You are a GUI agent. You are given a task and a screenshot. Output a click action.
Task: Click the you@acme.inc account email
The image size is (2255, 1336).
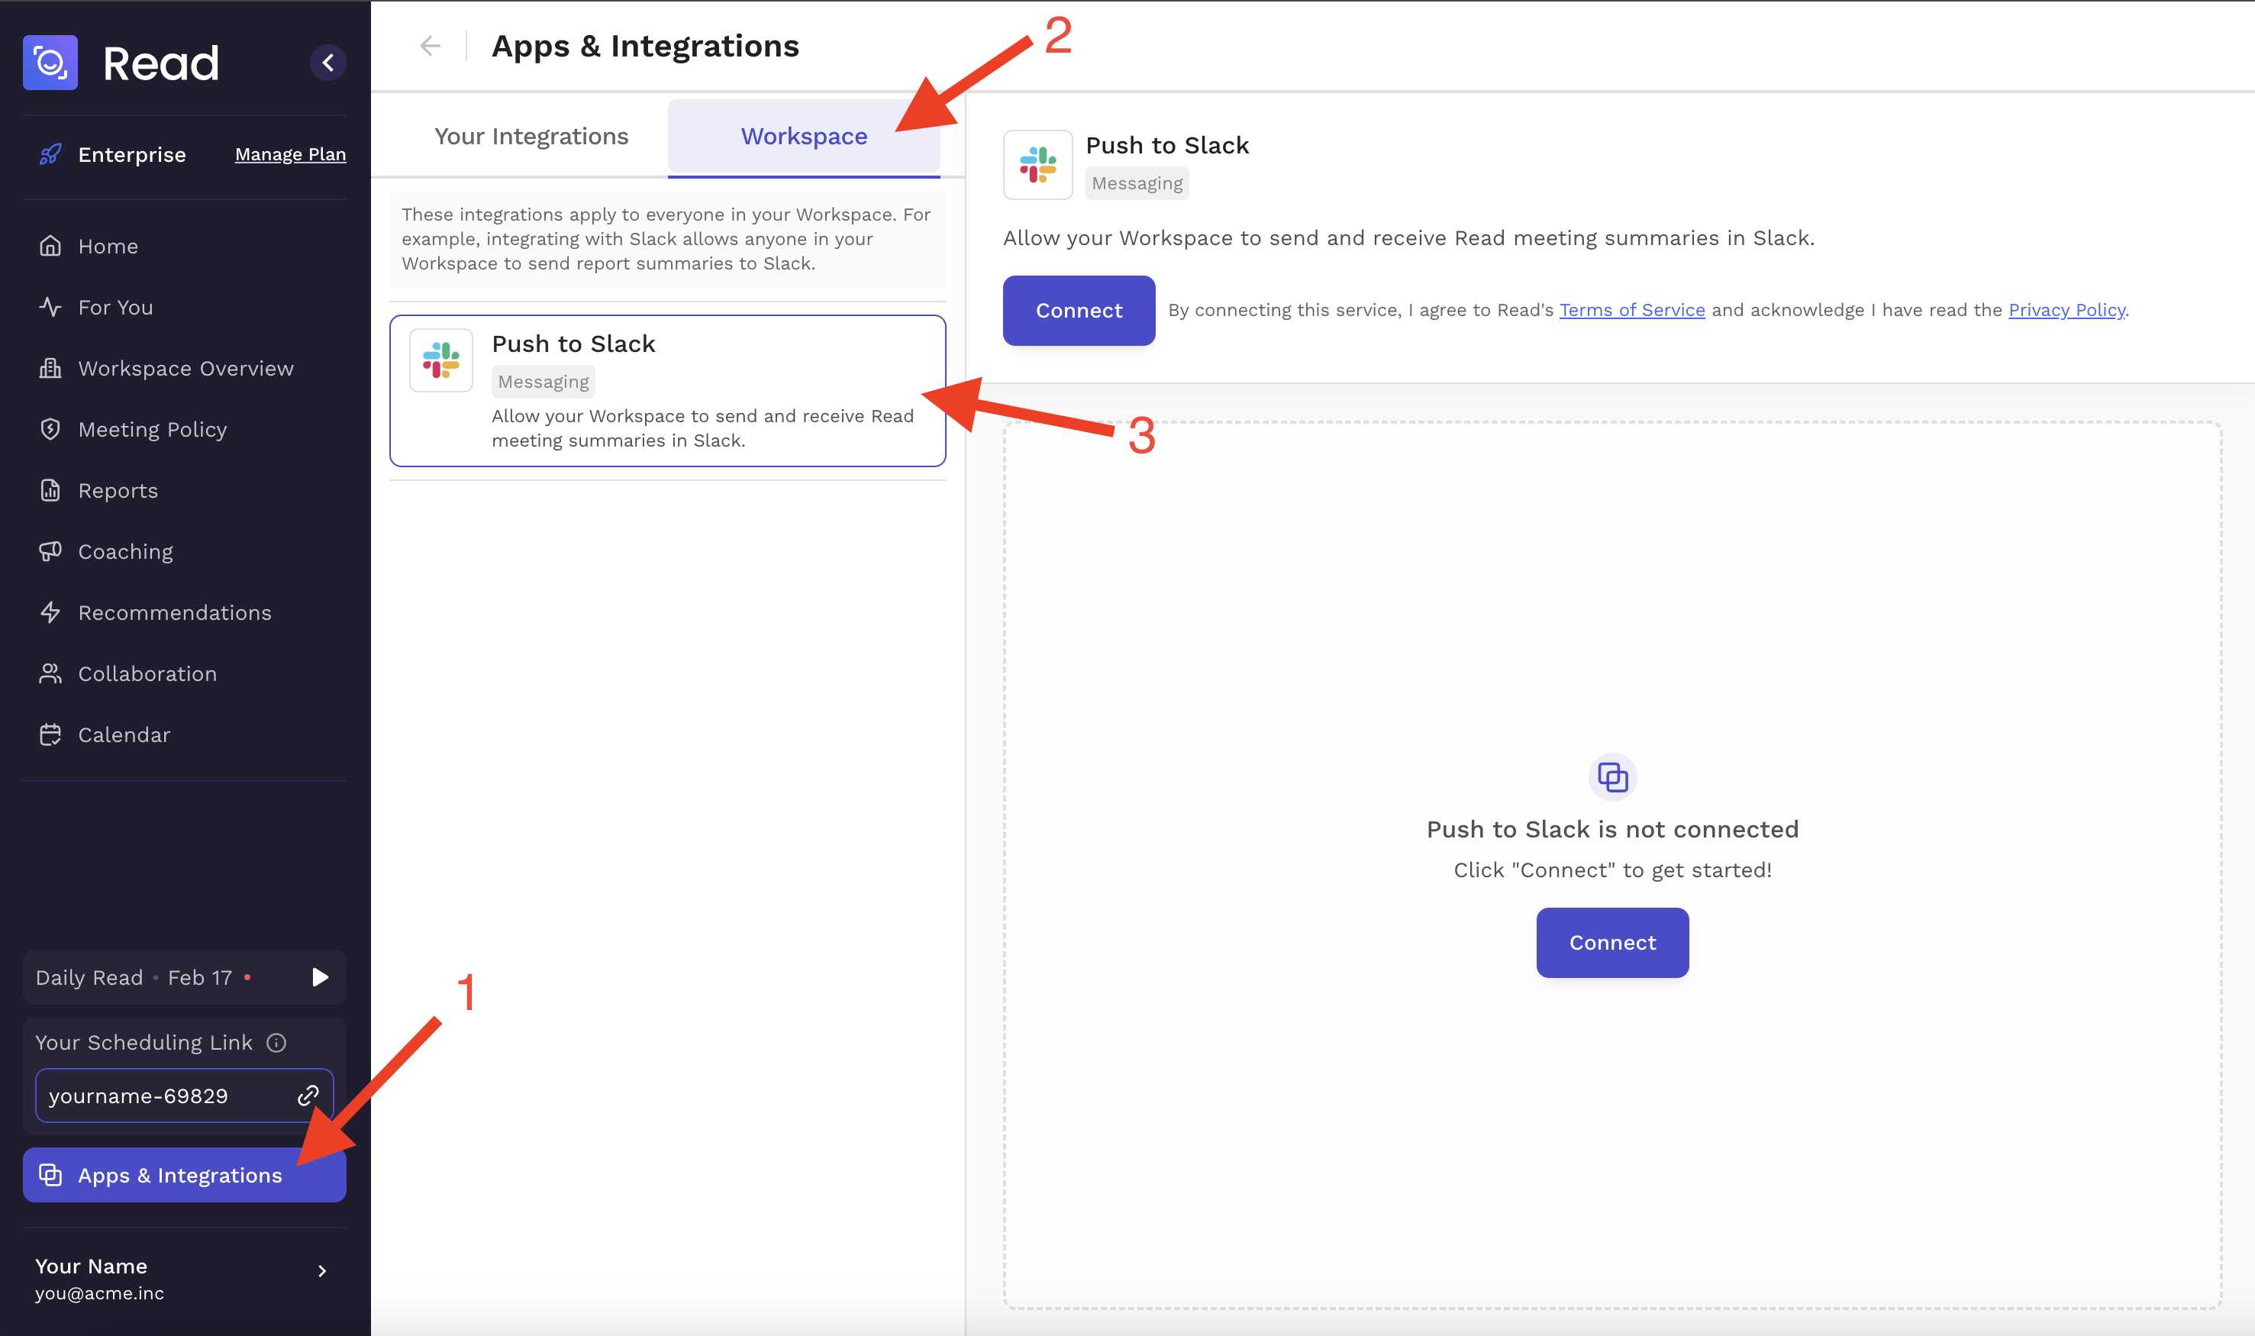[99, 1294]
